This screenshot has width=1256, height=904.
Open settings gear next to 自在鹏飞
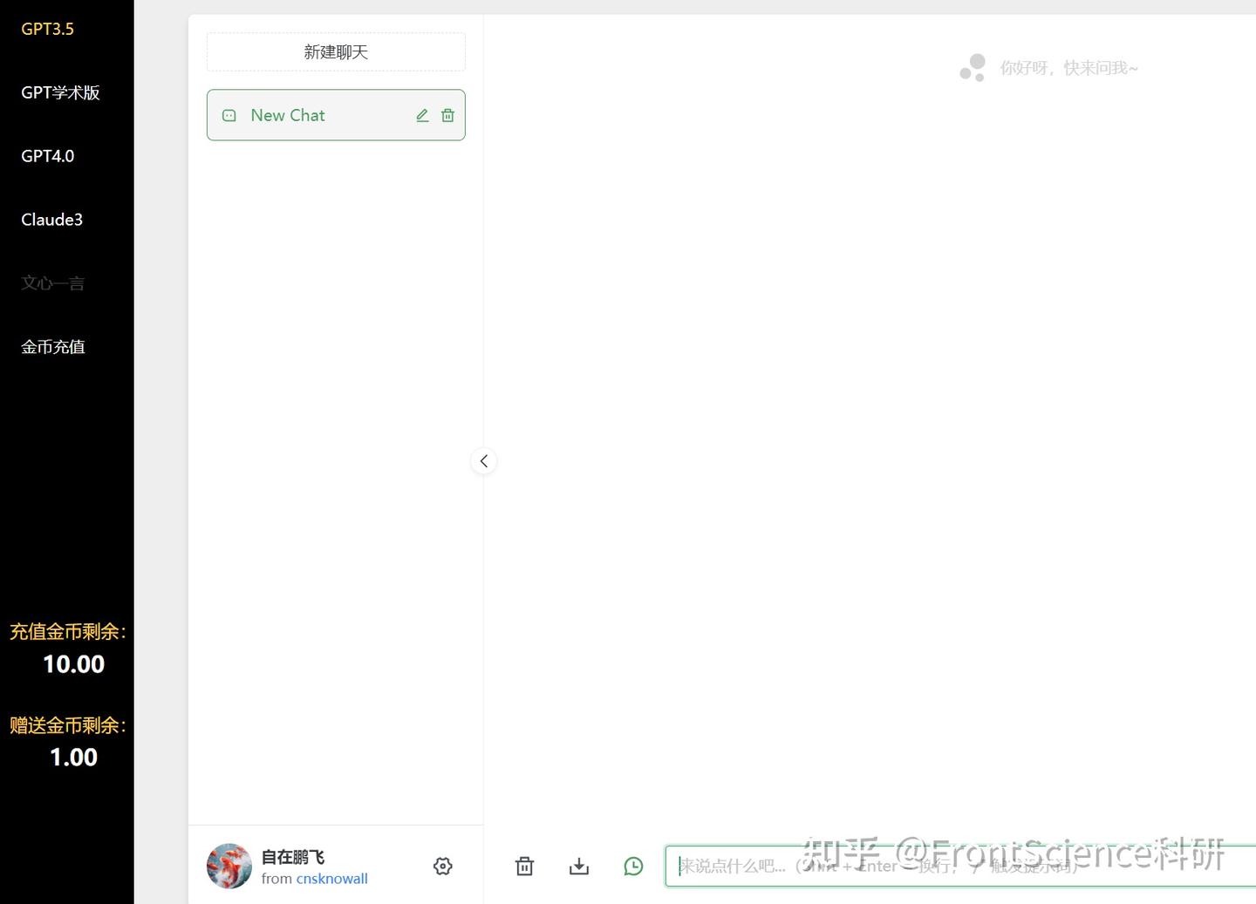click(x=443, y=866)
